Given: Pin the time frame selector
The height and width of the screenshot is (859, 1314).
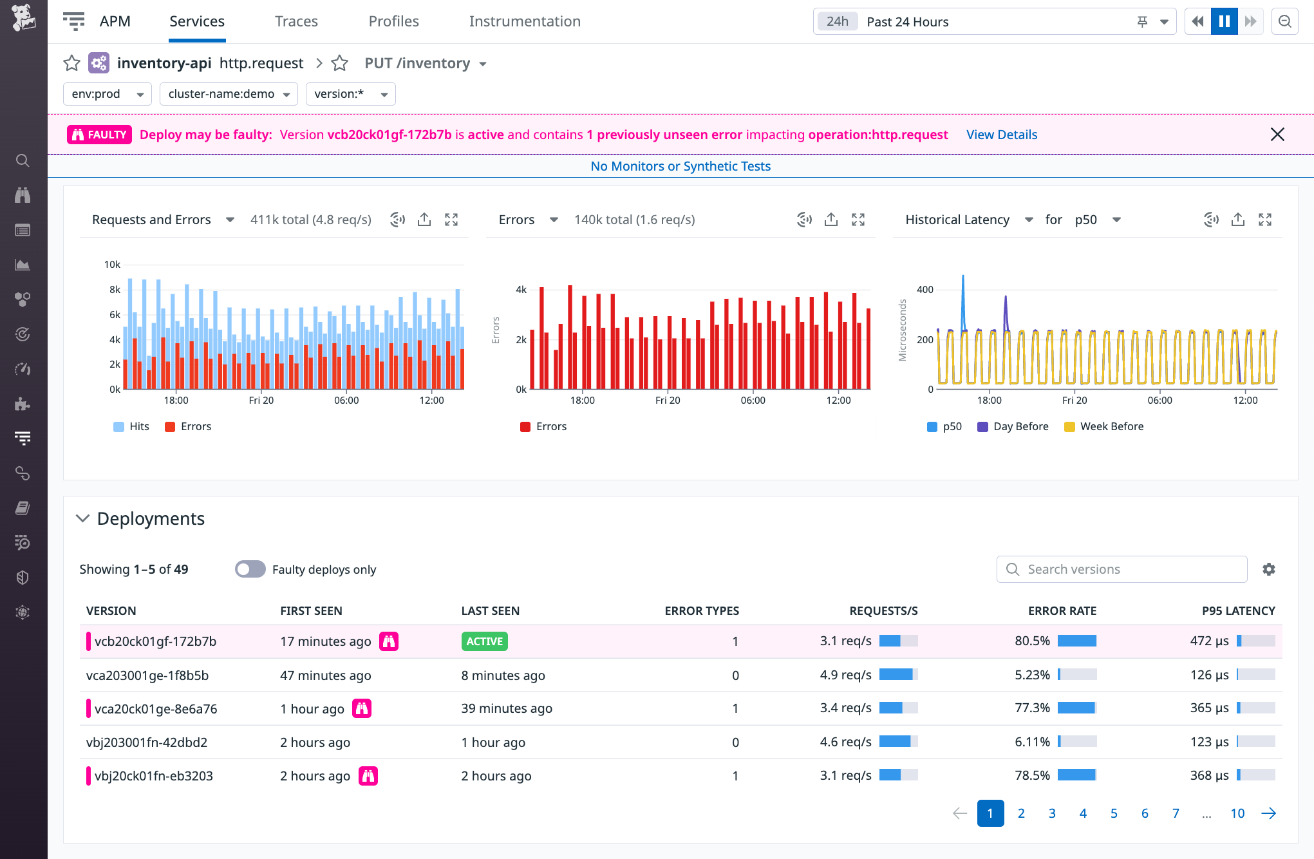Looking at the screenshot, I should [x=1141, y=21].
